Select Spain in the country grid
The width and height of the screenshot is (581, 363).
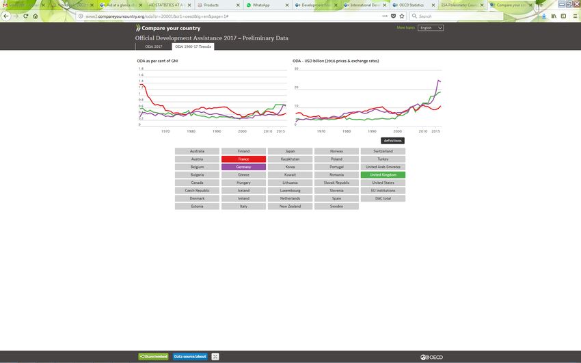(336, 198)
